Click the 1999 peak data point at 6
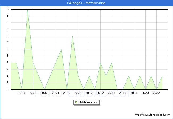173x119 pixels. (x=27, y=10)
